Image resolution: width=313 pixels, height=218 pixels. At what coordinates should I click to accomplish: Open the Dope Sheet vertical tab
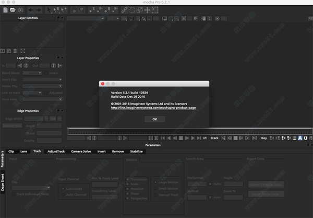click(3, 182)
